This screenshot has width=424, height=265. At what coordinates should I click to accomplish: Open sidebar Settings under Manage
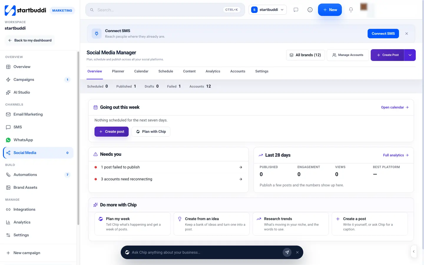tap(38, 235)
